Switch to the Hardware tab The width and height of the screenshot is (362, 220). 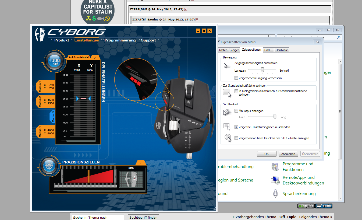click(x=282, y=50)
